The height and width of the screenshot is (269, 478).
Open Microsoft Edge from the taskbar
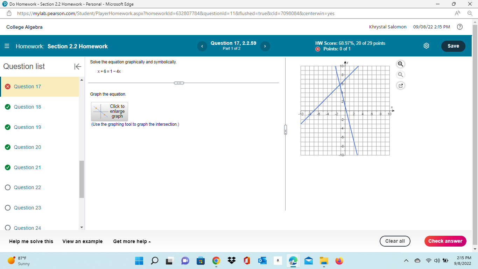point(293,261)
